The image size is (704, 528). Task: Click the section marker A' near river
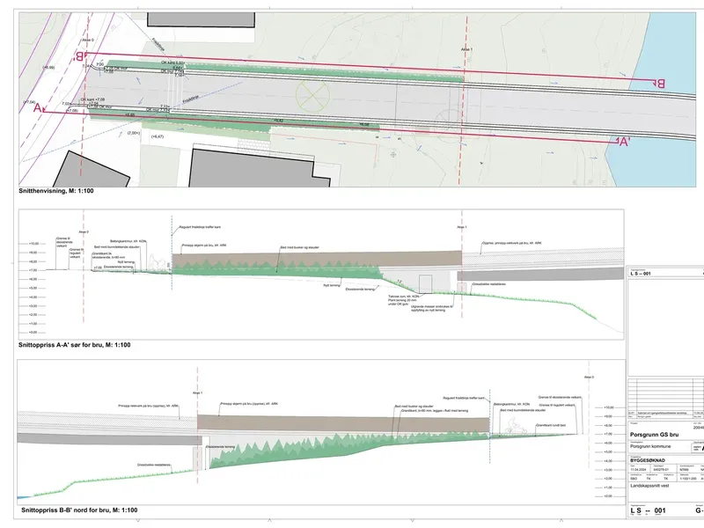pos(624,143)
